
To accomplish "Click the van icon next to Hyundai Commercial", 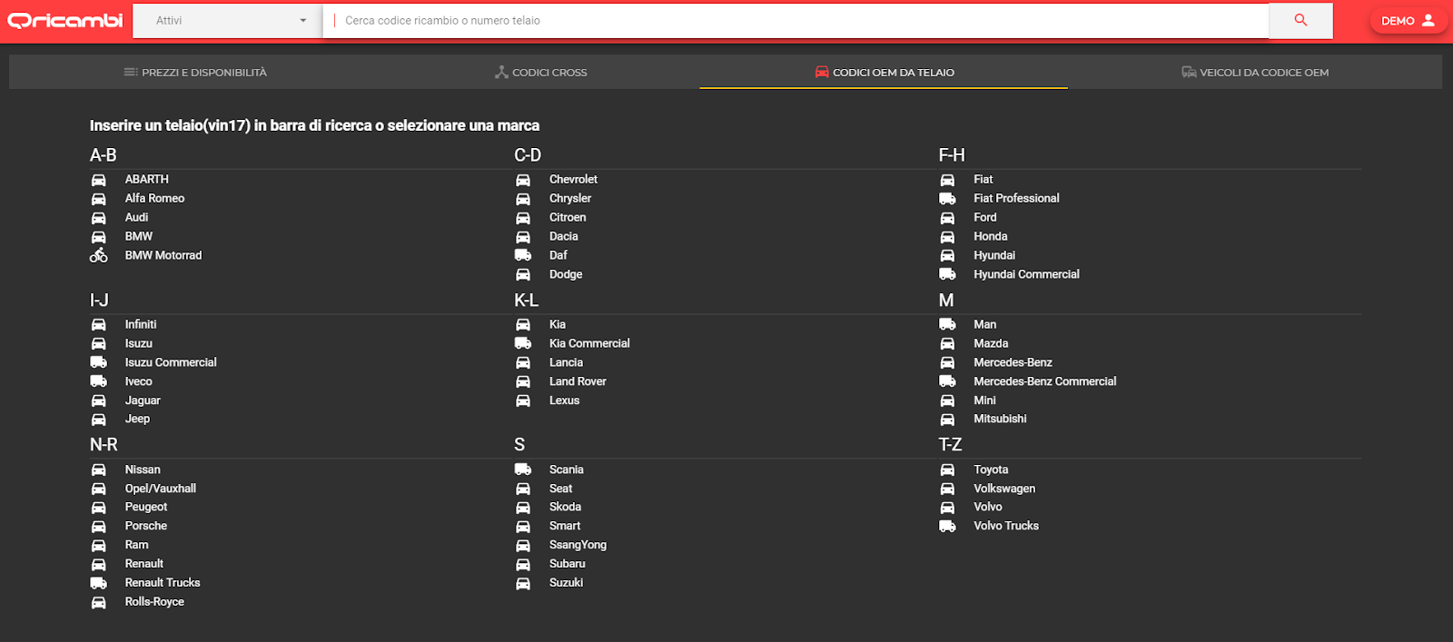I will coord(947,274).
